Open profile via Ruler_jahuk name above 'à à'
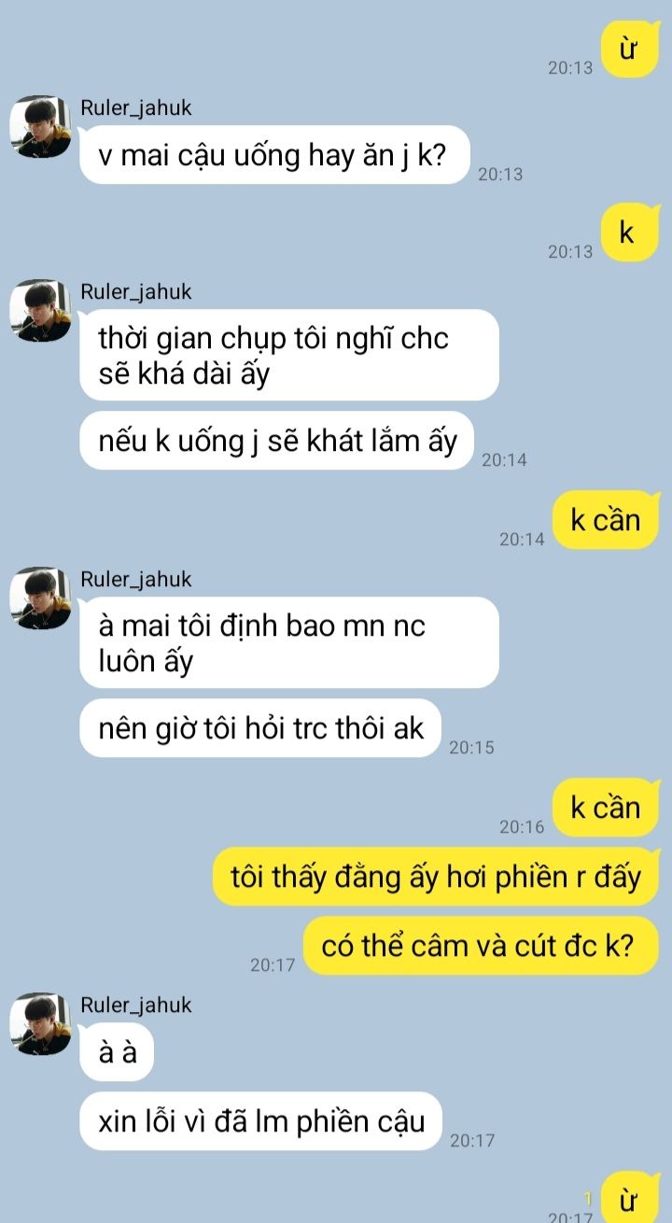 point(136,1005)
